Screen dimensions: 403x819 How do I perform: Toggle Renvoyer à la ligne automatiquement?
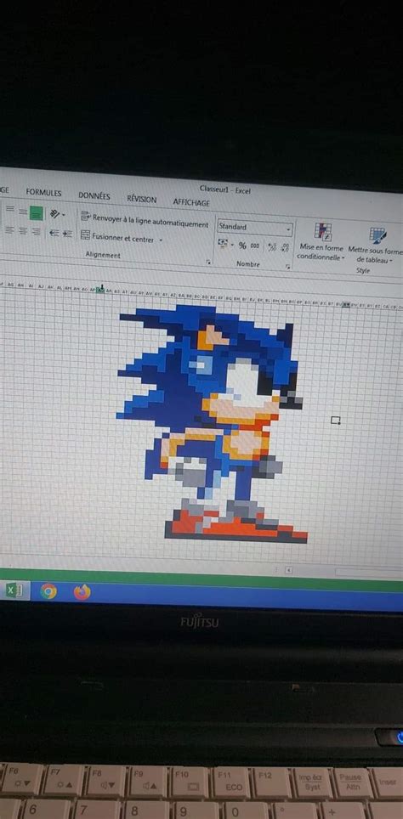pos(145,220)
